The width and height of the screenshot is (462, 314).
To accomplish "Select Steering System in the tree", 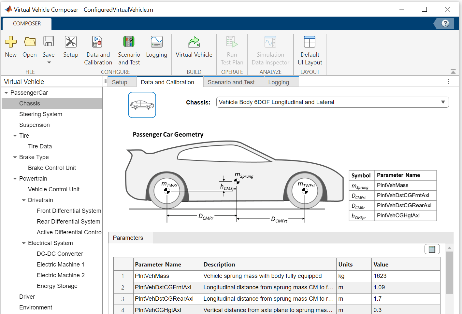I will pyautogui.click(x=41, y=114).
